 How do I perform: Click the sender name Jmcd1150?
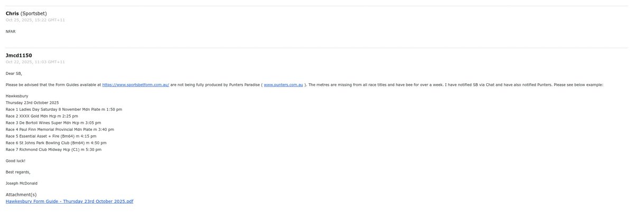(x=19, y=55)
